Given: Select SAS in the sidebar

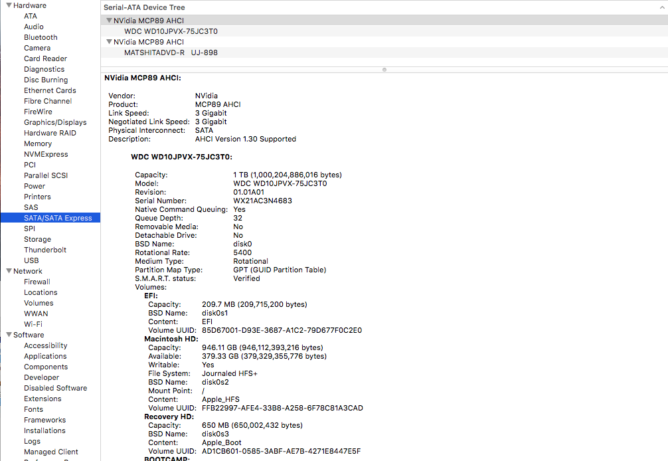Looking at the screenshot, I should click(x=31, y=207).
